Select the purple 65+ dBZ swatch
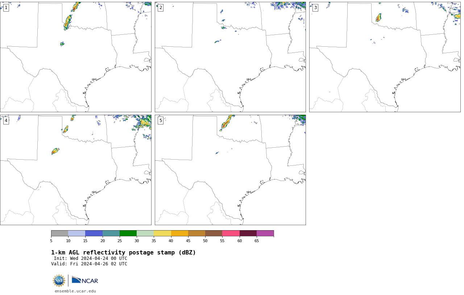 [265, 233]
